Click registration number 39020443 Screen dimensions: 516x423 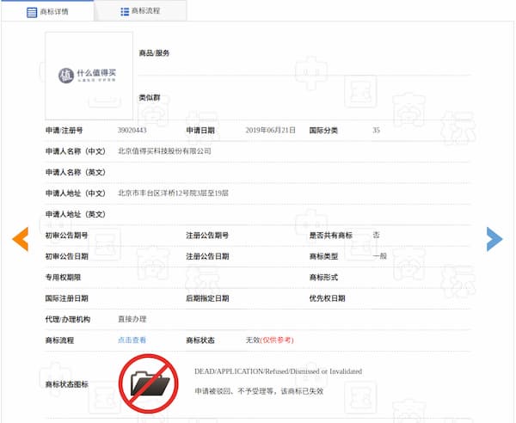pyautogui.click(x=132, y=131)
